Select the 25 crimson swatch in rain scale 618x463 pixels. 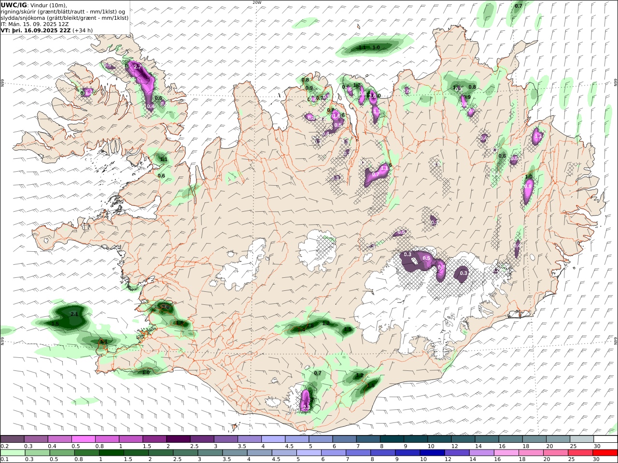[580, 453]
